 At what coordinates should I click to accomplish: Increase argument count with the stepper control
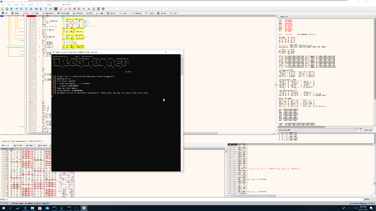pos(360,129)
